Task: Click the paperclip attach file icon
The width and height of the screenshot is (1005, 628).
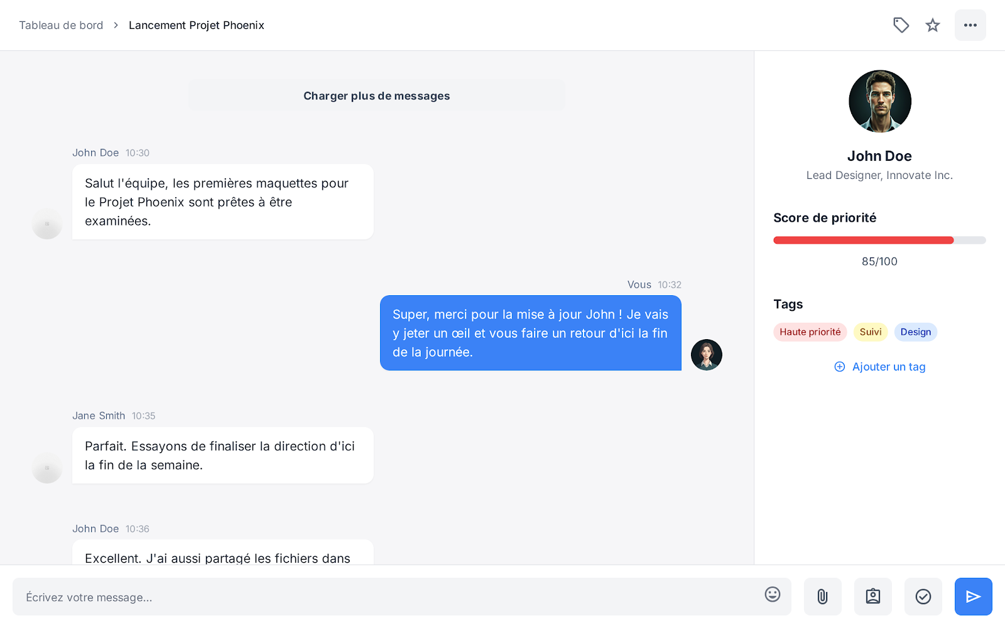Action: pyautogui.click(x=823, y=597)
